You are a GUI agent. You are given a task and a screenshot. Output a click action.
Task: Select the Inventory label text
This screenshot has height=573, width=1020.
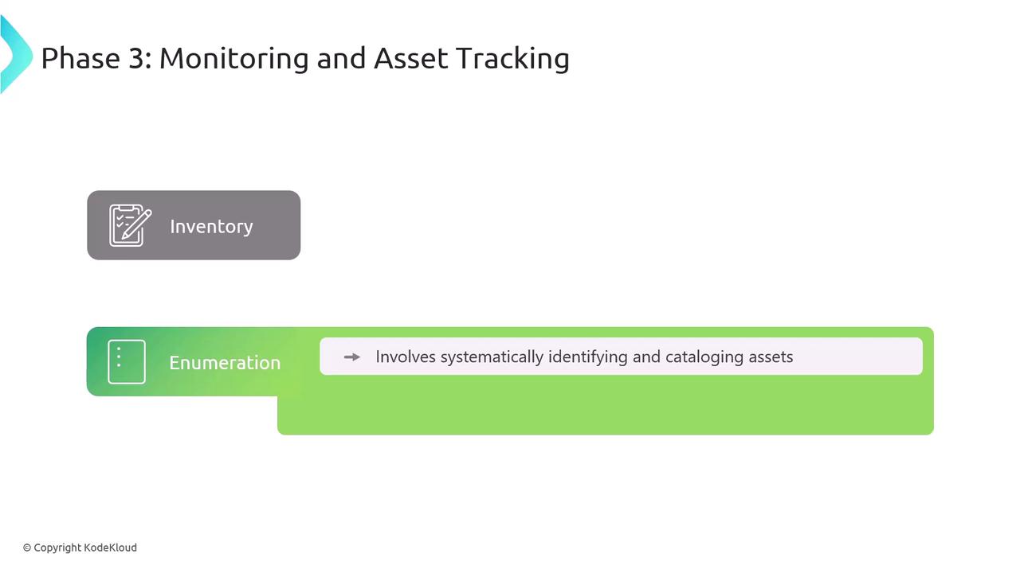click(211, 226)
